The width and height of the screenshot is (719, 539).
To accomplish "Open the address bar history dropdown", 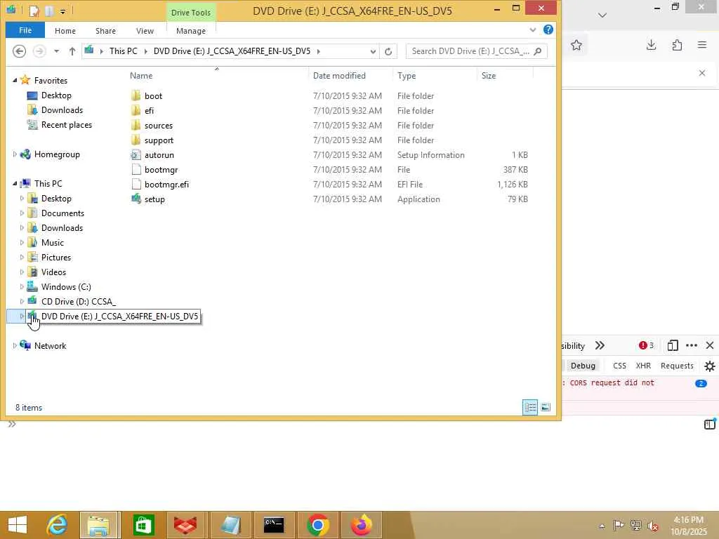I will click(x=373, y=51).
